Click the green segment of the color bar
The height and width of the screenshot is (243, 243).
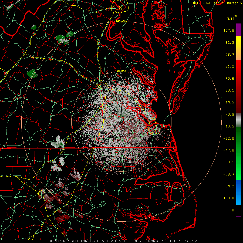238,153
